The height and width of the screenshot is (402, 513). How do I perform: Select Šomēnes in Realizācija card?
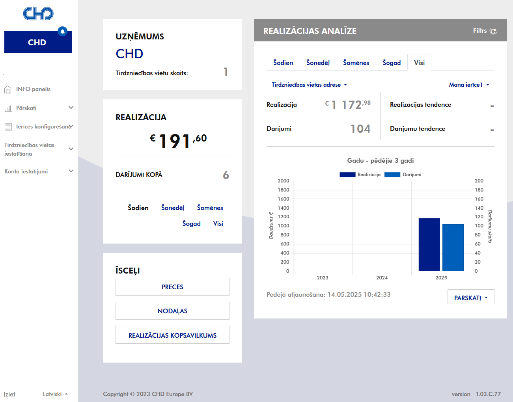pos(210,208)
